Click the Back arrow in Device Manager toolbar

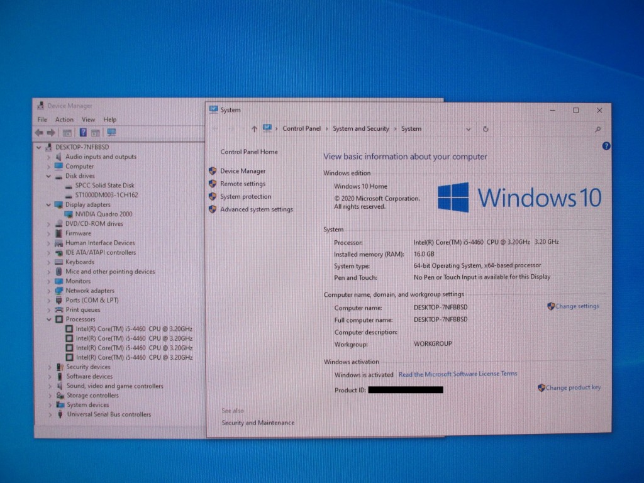[39, 133]
